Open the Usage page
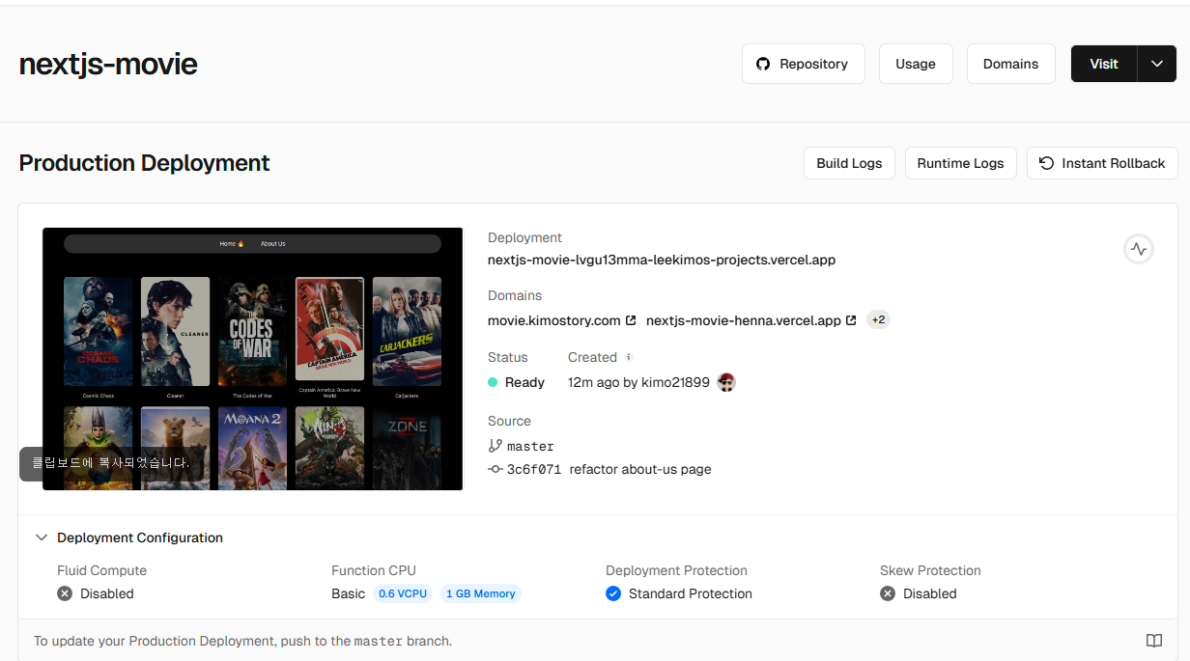 pyautogui.click(x=916, y=64)
